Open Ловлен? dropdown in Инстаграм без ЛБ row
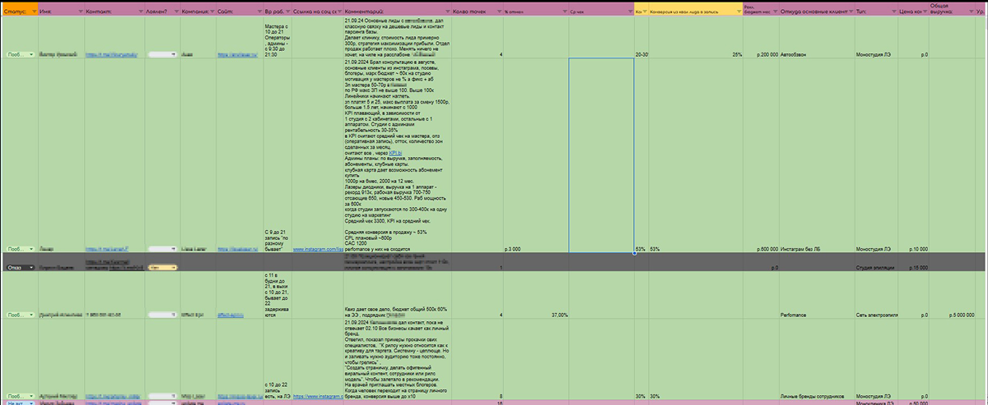This screenshot has width=988, height=405. point(174,248)
